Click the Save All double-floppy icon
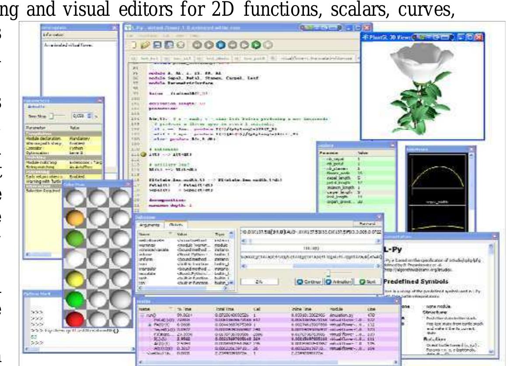This screenshot has height=366, width=509. (x=169, y=45)
